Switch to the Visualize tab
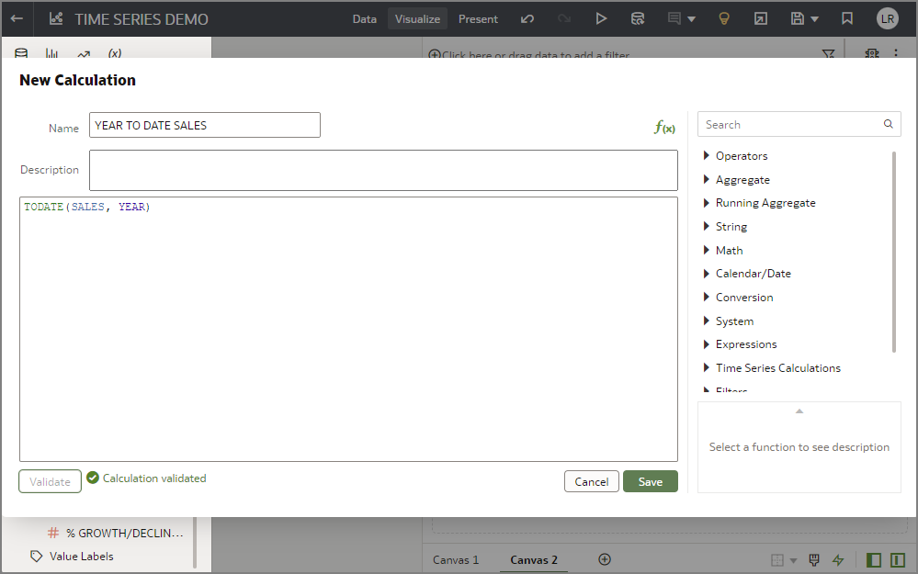918x574 pixels. 417,18
